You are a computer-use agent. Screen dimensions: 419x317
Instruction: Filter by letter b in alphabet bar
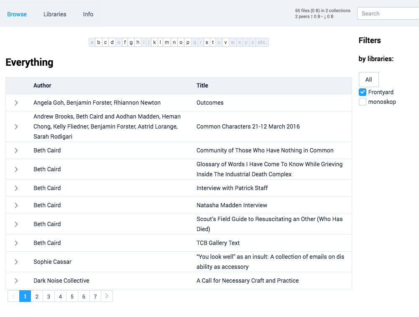pyautogui.click(x=99, y=42)
